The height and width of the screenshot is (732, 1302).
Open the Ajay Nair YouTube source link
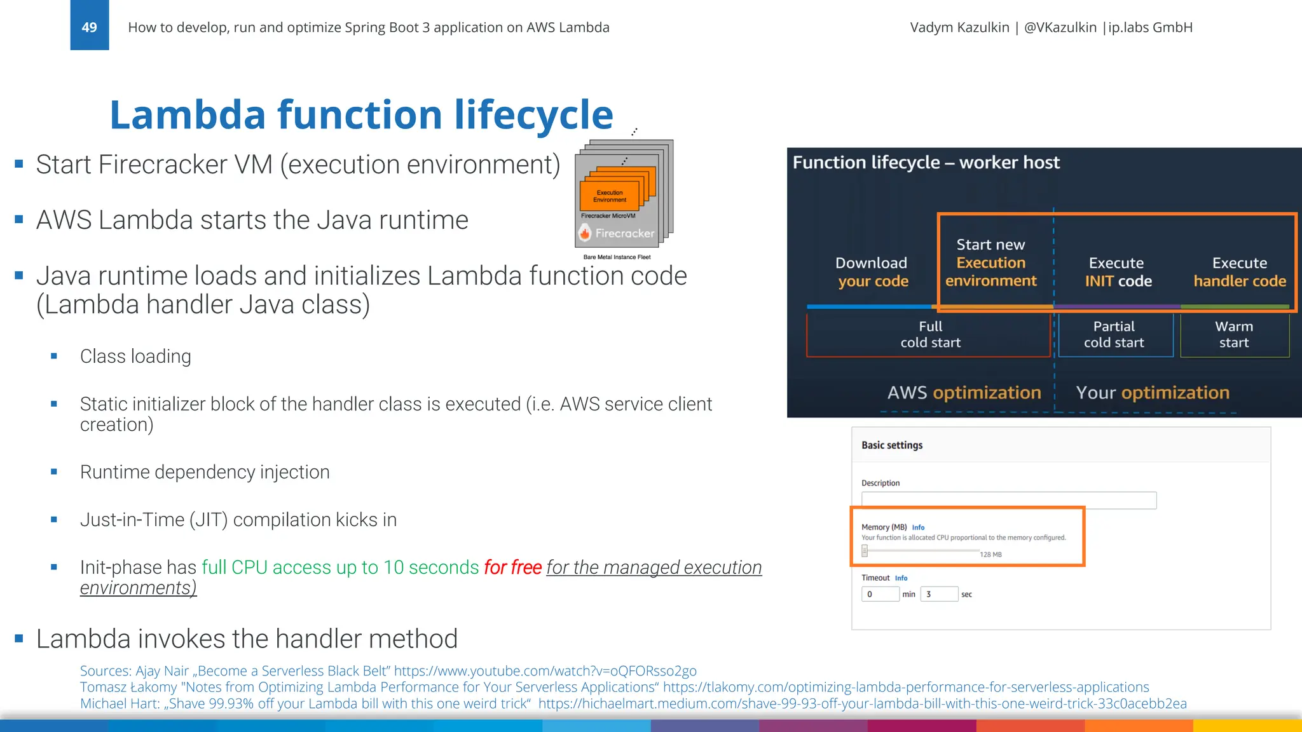[545, 671]
